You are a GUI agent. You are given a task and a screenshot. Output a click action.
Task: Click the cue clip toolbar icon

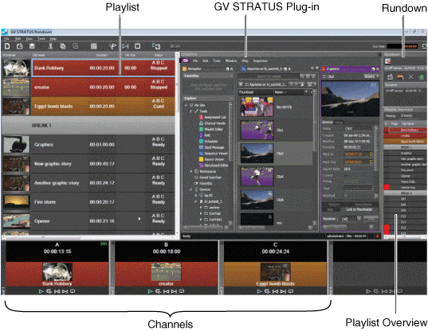click(112, 46)
